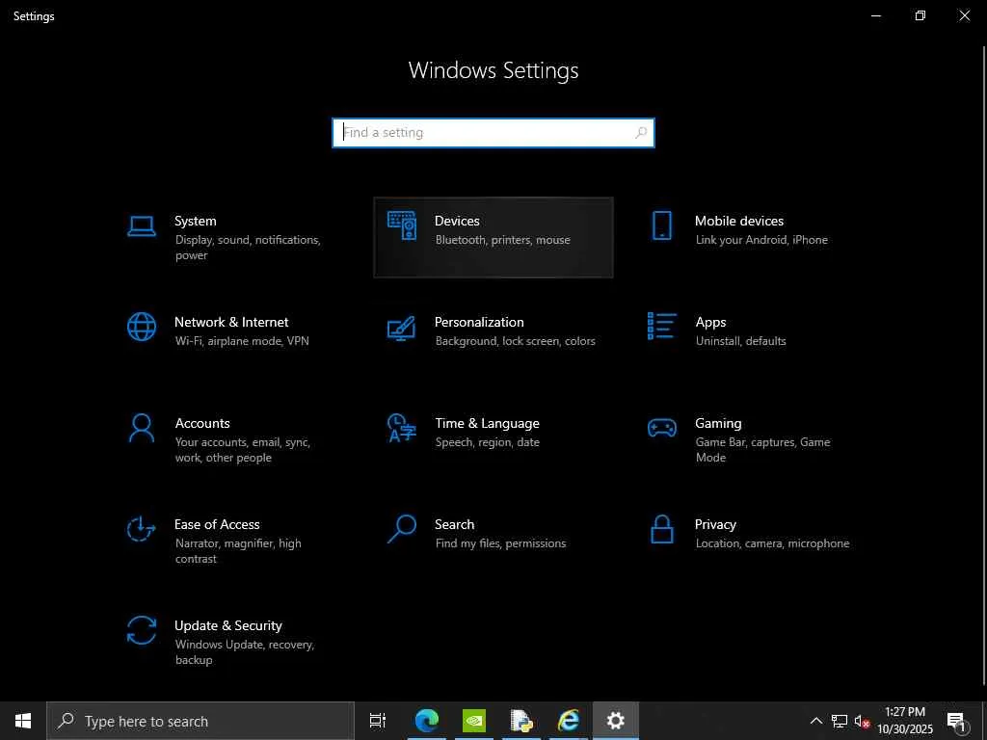The image size is (987, 740).
Task: Open the System laptop icon
Action: 141,225
